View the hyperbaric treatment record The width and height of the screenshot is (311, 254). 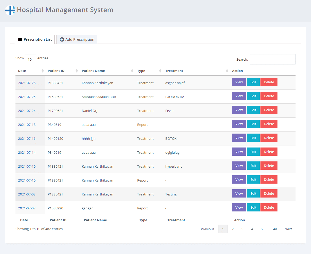point(239,165)
